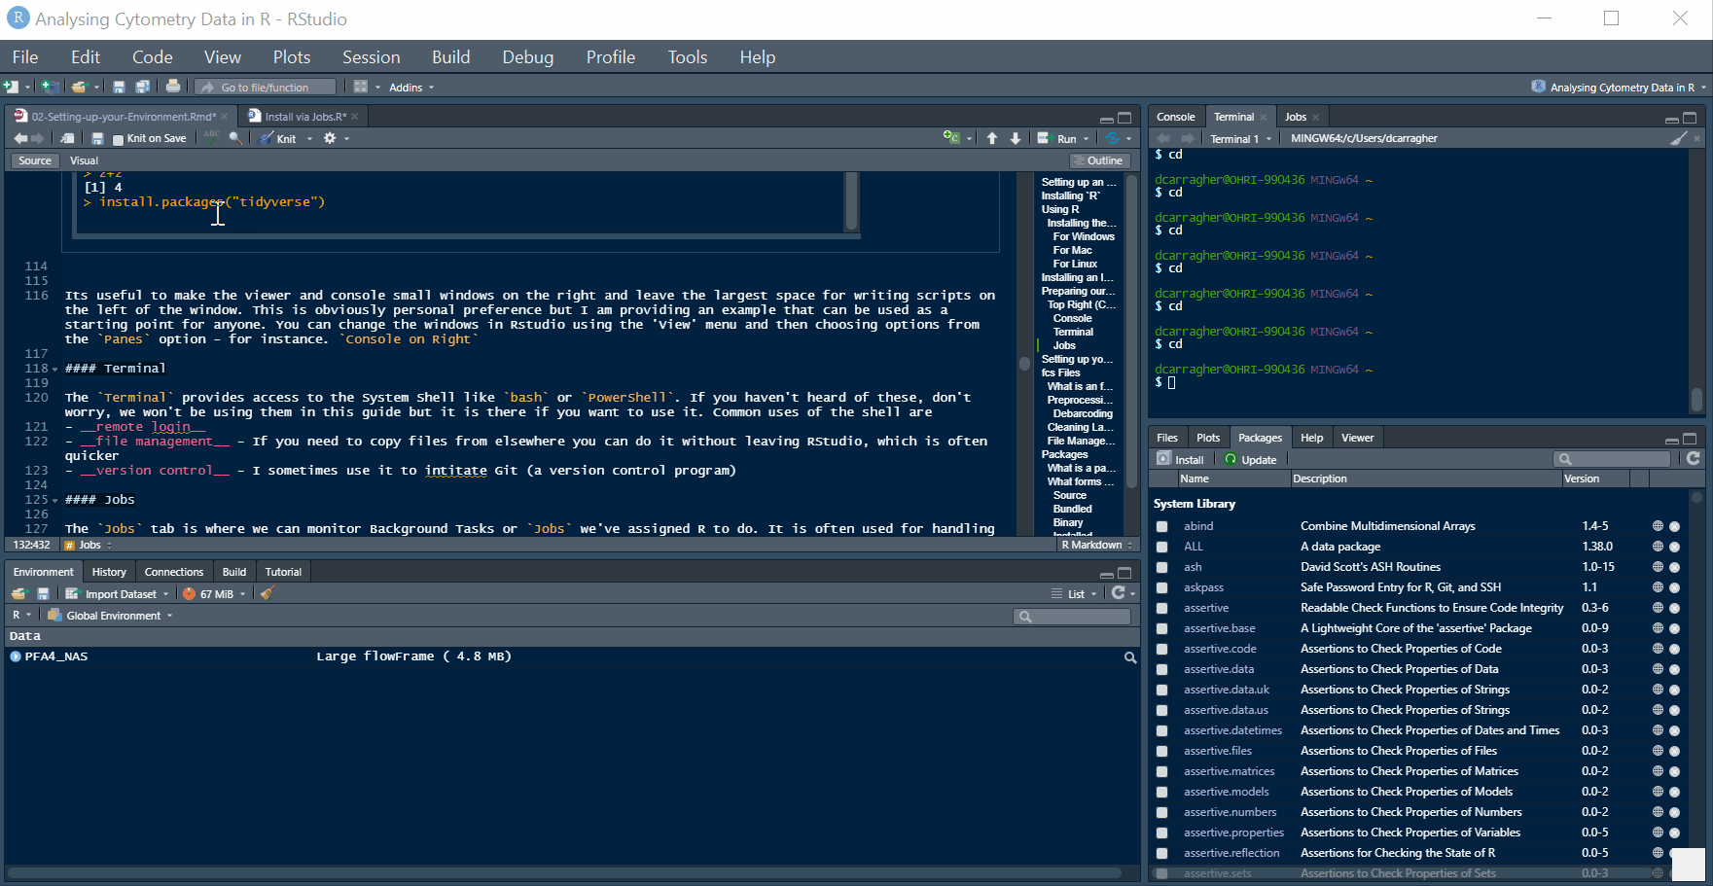Save the Rmd file via editor toolbar disk

point(97,138)
